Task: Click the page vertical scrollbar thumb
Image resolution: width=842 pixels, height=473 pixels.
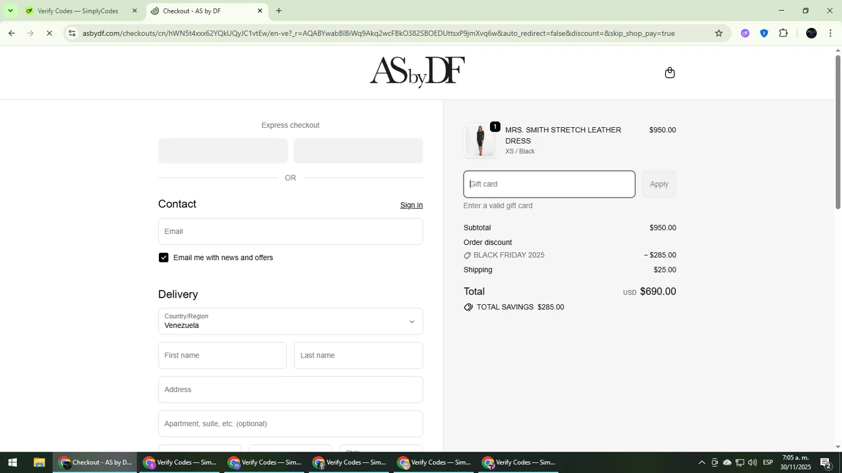Action: (x=838, y=132)
